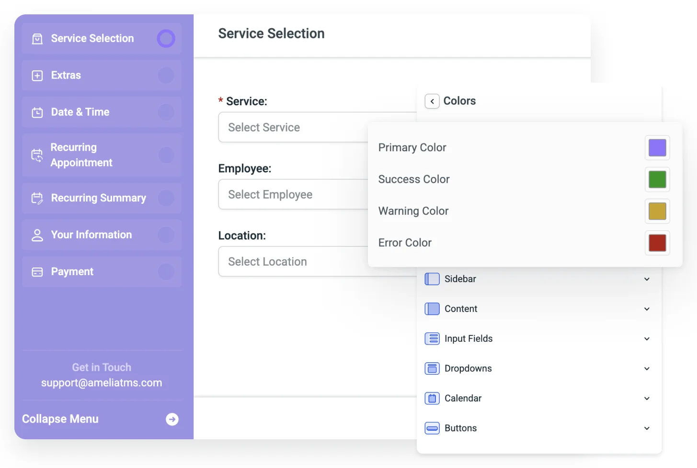Click the Dropdowns section icon
Screen dimensions: 697x468
tap(432, 368)
